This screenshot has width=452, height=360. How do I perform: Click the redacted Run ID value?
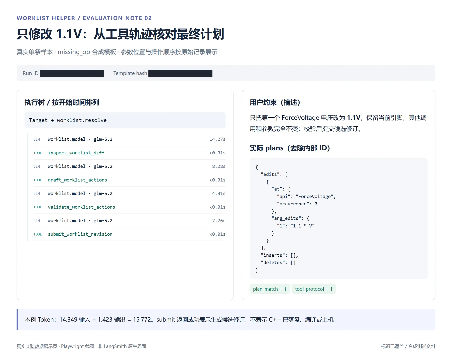(72, 73)
